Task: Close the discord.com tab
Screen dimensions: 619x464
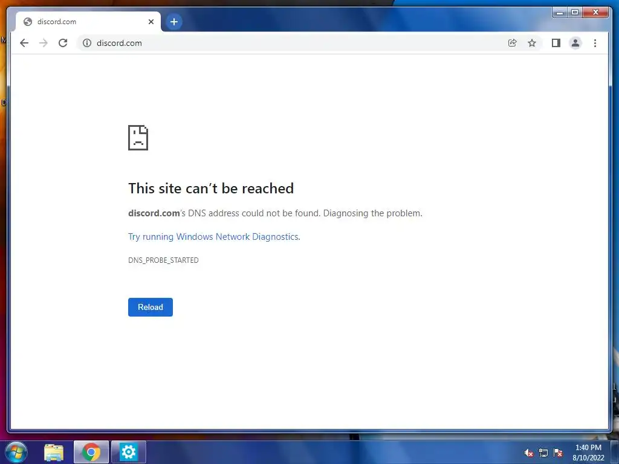Action: point(151,22)
